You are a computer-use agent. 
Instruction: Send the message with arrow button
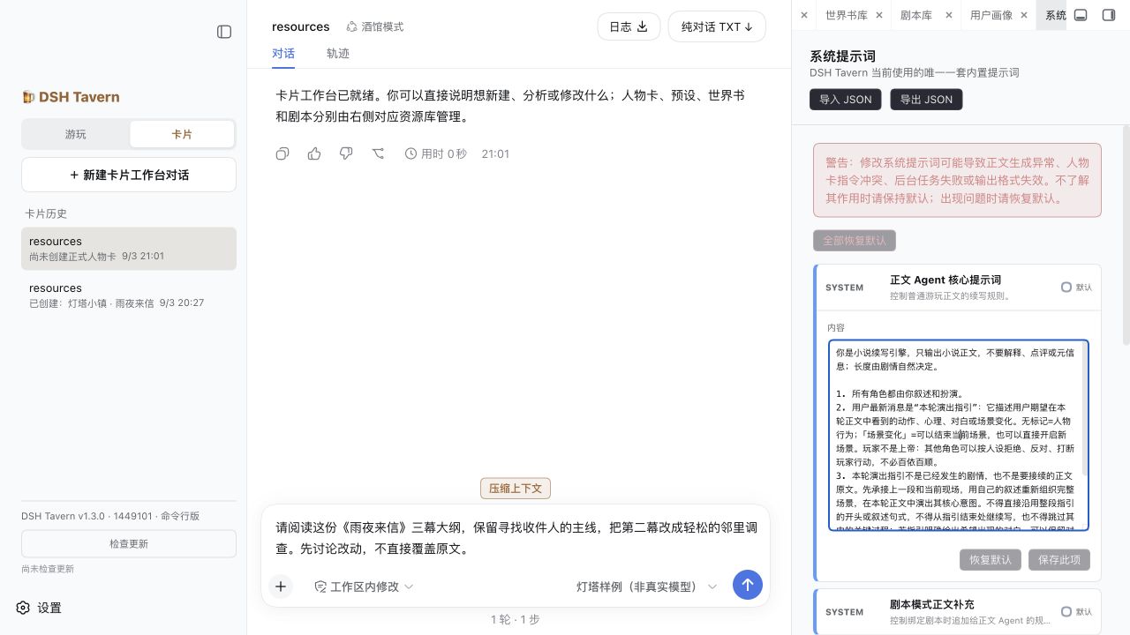pyautogui.click(x=748, y=585)
